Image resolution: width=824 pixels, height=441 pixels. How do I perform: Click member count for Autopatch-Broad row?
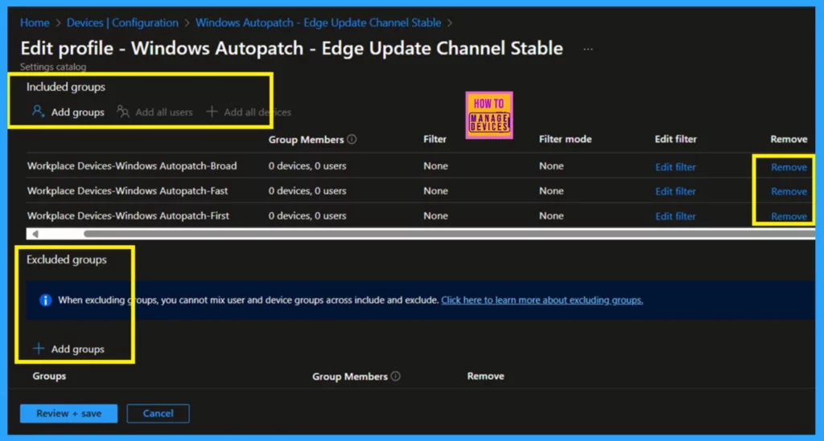(307, 165)
